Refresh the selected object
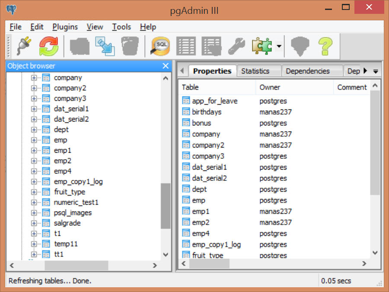The height and width of the screenshot is (292, 389). click(x=48, y=46)
